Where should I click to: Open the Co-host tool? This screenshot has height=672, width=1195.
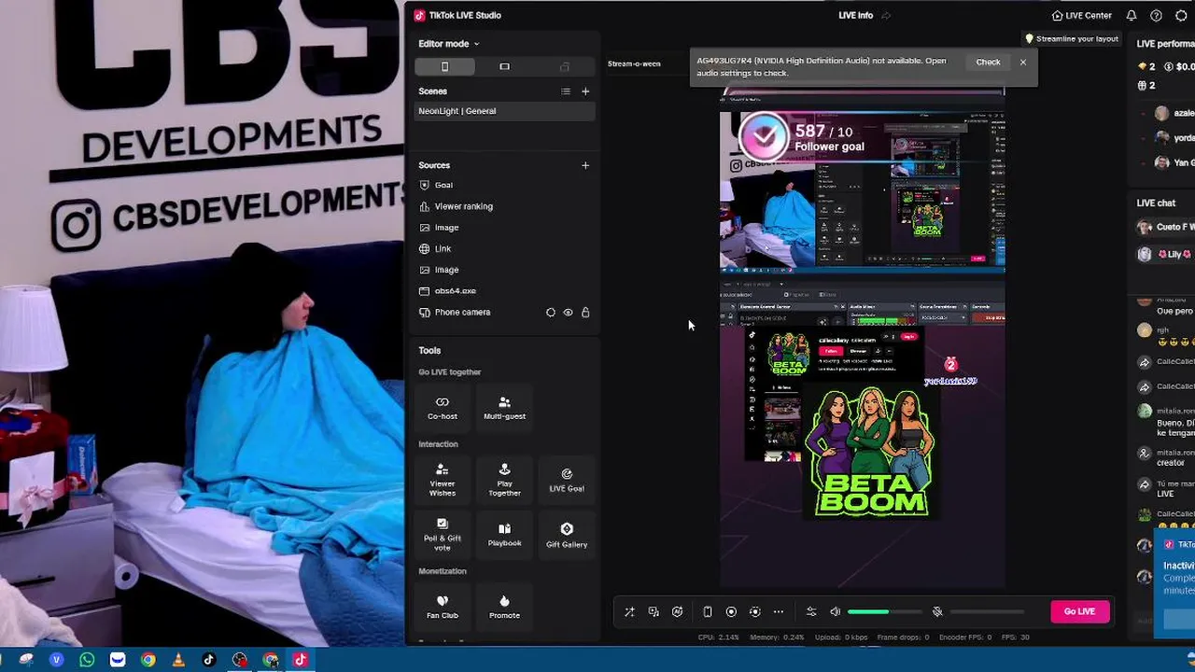click(x=443, y=408)
